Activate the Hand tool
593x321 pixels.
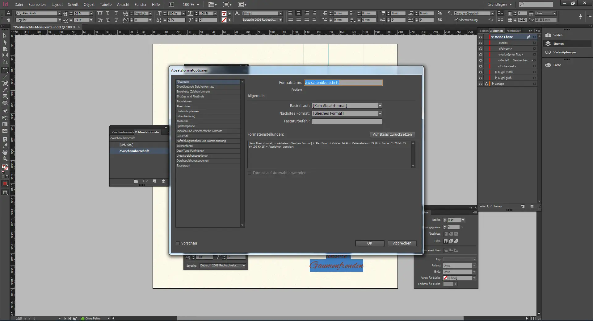pos(5,152)
